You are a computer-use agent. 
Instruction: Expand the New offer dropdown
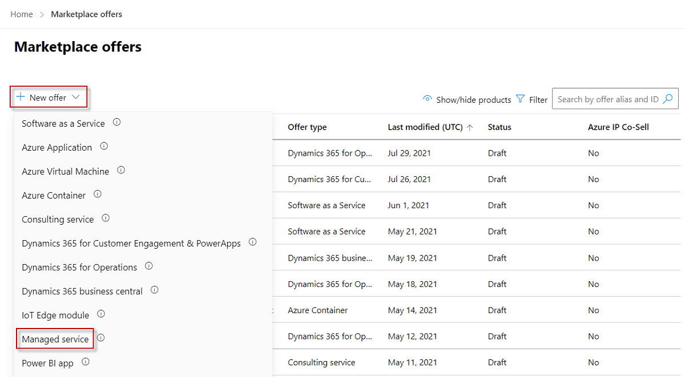pyautogui.click(x=49, y=98)
